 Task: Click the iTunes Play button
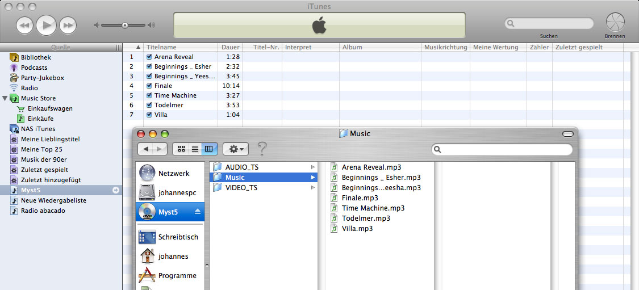tap(47, 25)
